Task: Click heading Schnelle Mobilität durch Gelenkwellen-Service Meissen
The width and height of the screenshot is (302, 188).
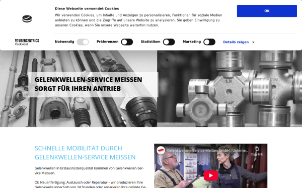Action: (x=85, y=153)
